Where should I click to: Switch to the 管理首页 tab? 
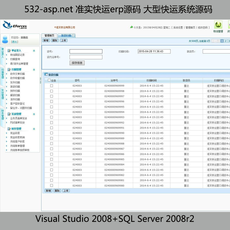coord(49,36)
